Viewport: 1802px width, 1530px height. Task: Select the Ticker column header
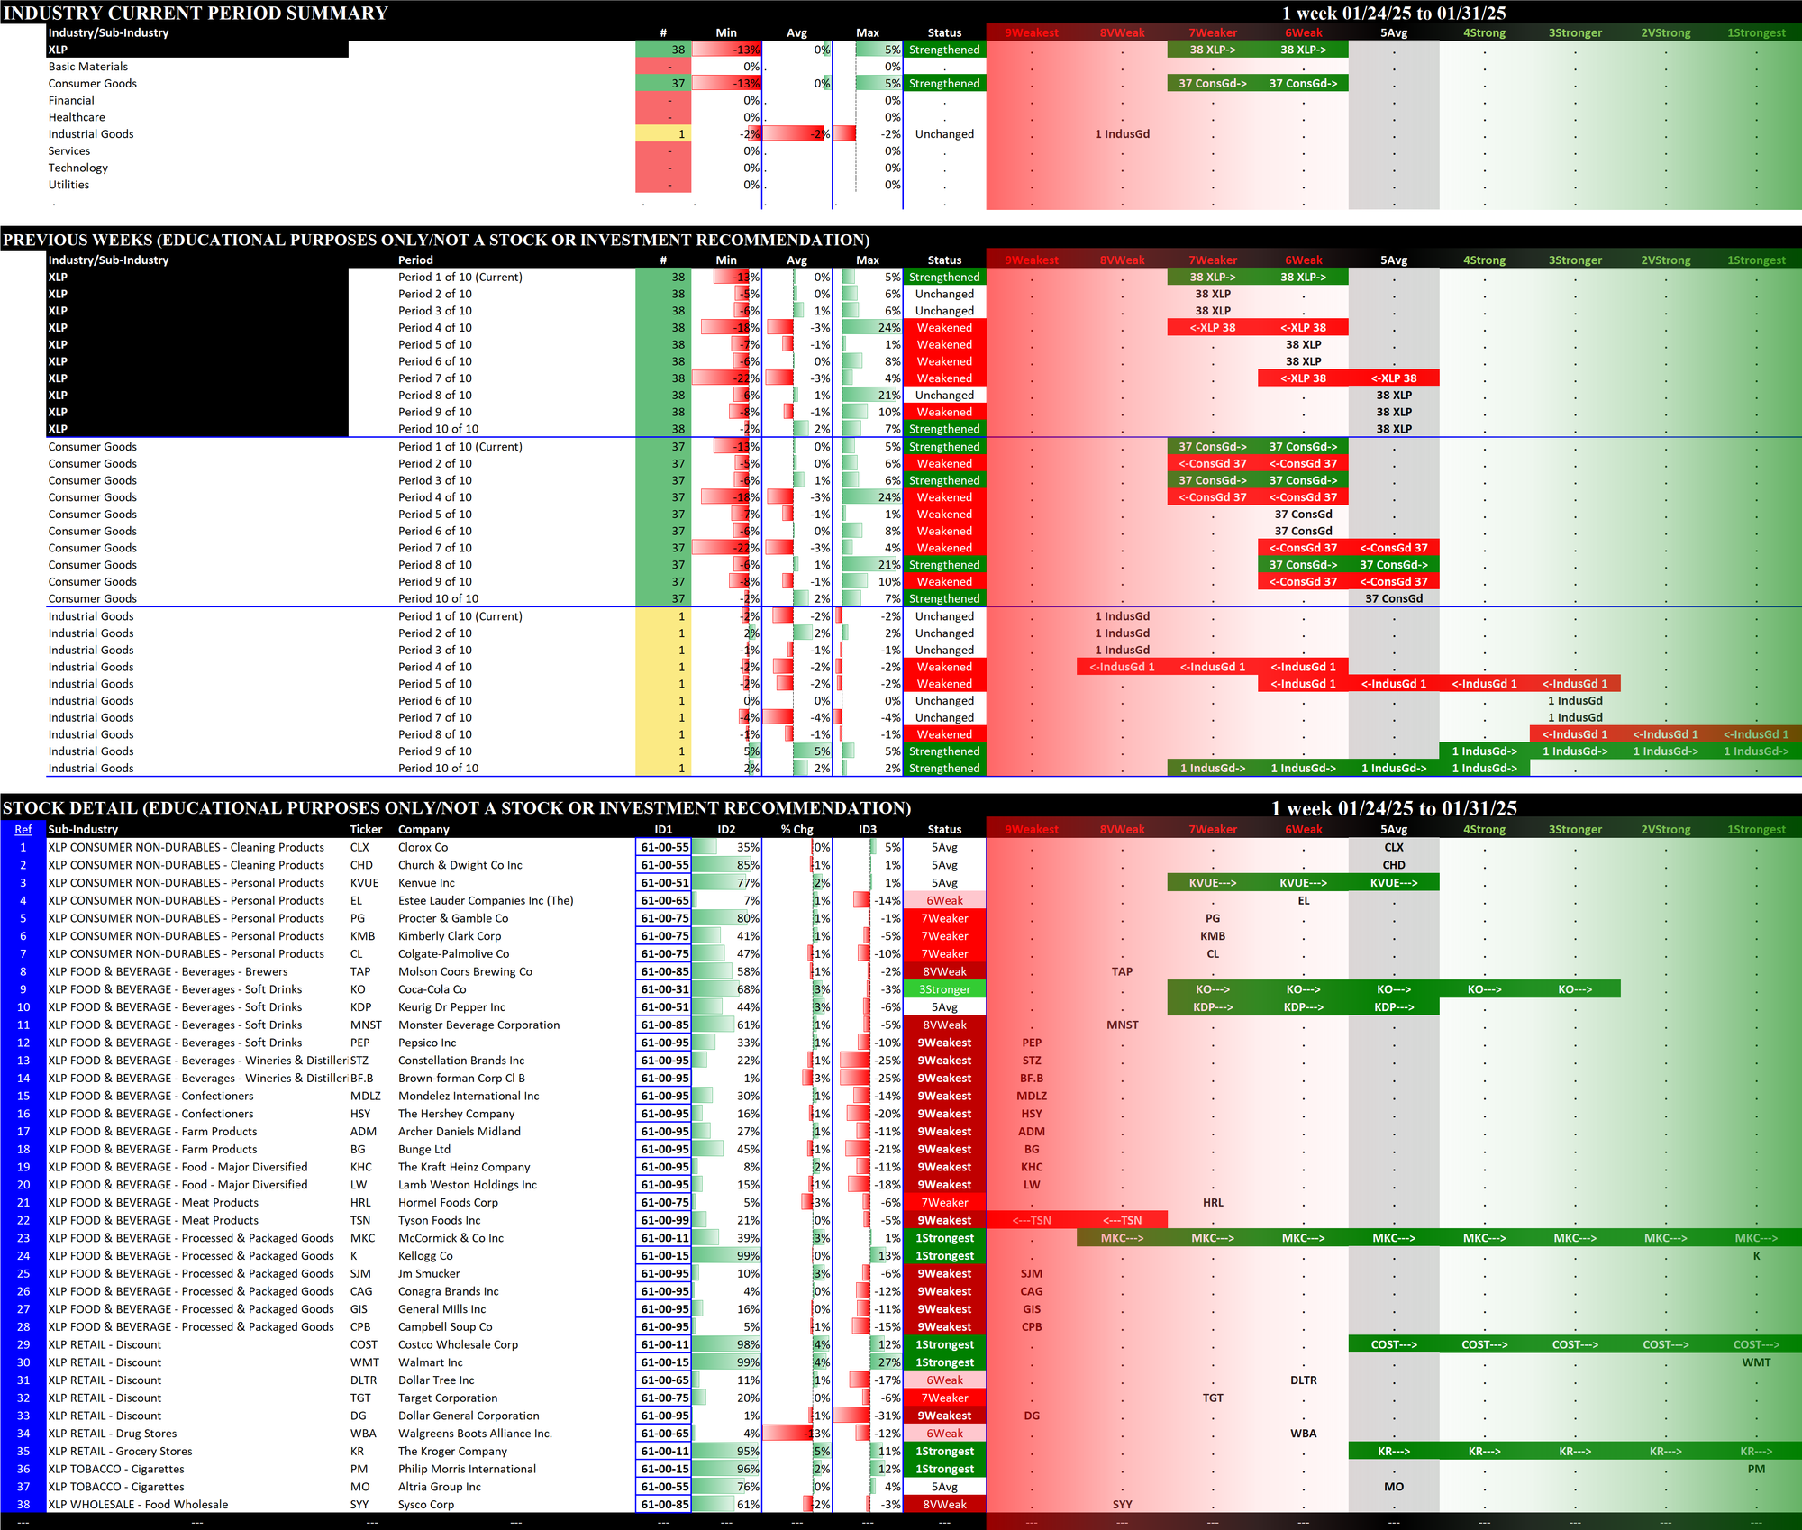366,829
